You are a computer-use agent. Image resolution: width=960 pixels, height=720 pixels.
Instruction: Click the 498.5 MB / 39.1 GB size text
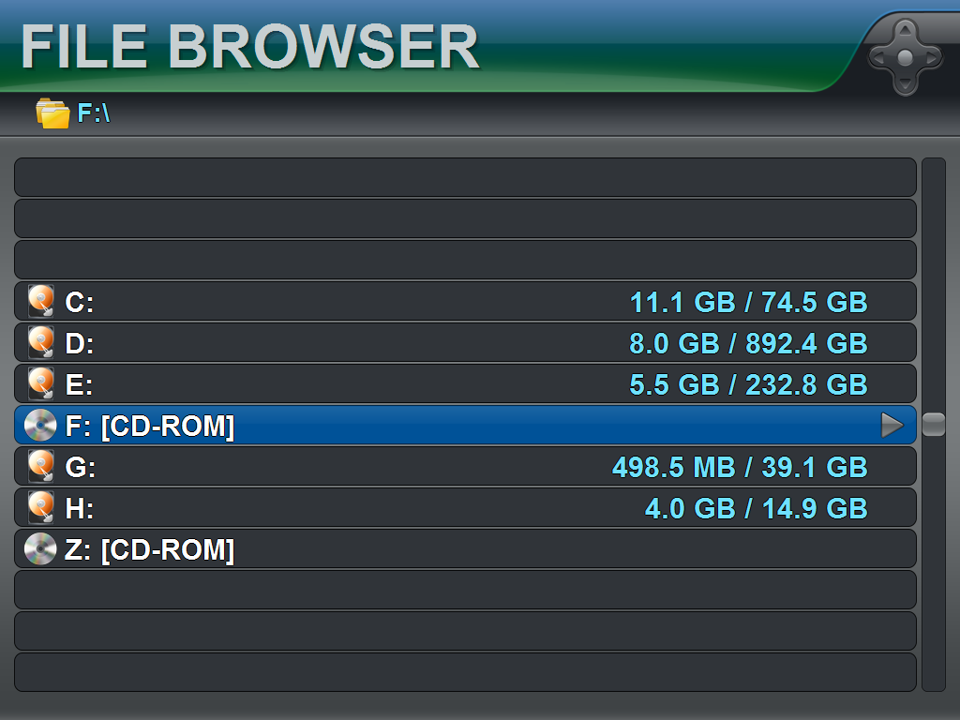point(740,468)
